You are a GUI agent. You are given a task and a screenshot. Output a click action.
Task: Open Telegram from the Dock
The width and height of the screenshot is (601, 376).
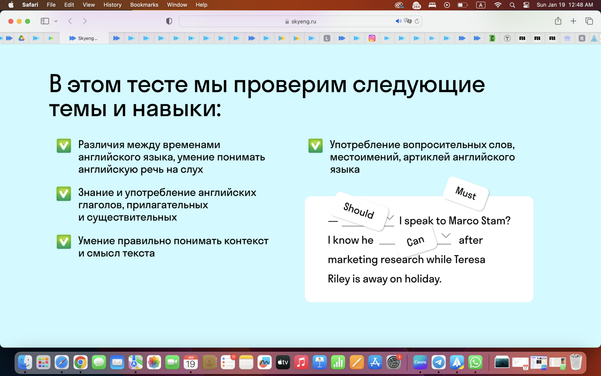(438, 362)
